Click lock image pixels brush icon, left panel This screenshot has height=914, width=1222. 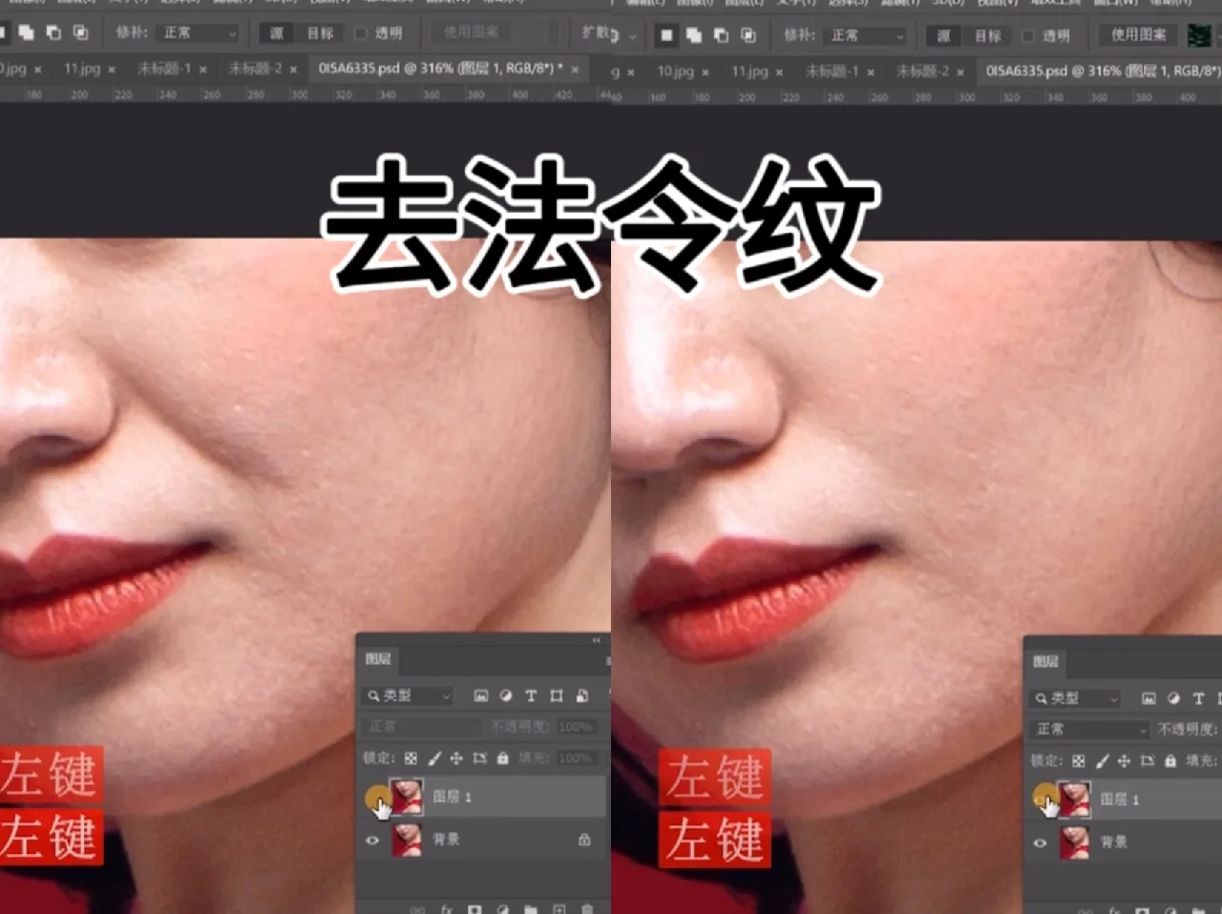434,758
